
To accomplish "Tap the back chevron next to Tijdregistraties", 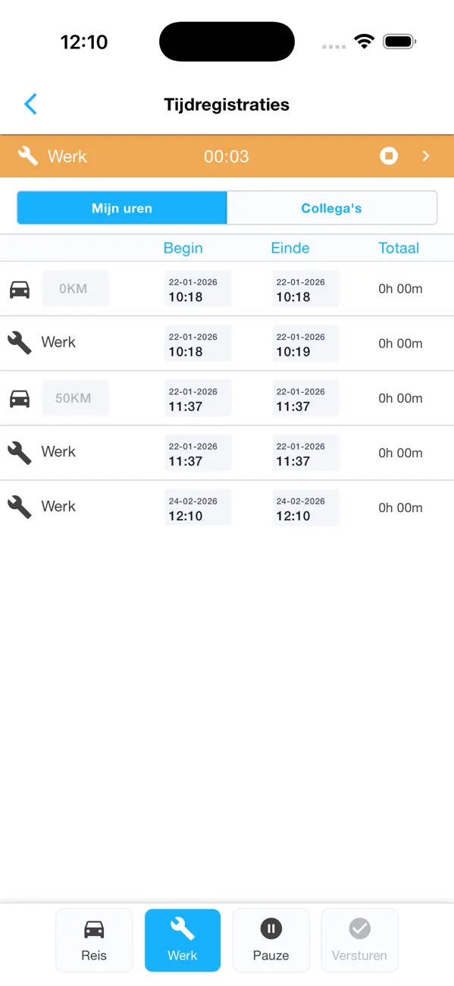I will pyautogui.click(x=30, y=104).
